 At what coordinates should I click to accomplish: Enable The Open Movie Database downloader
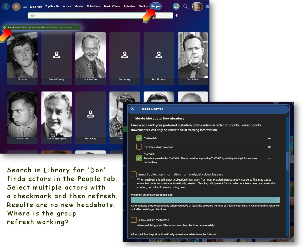[139, 147]
